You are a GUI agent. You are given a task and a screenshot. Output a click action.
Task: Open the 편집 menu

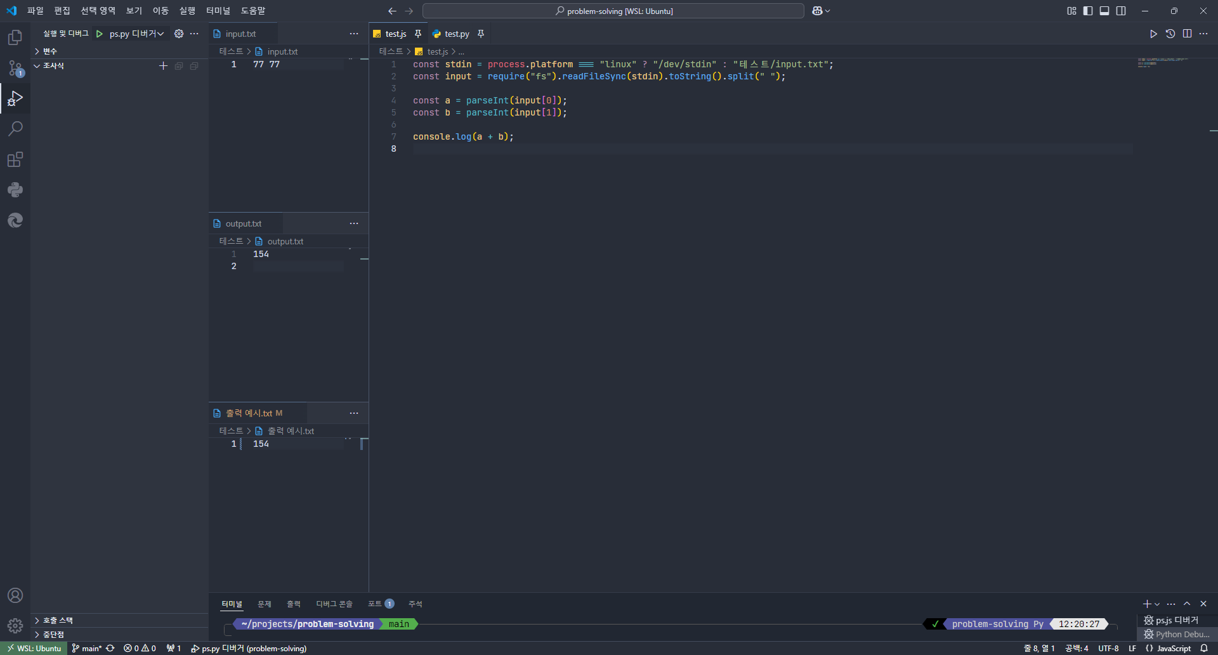pos(62,11)
